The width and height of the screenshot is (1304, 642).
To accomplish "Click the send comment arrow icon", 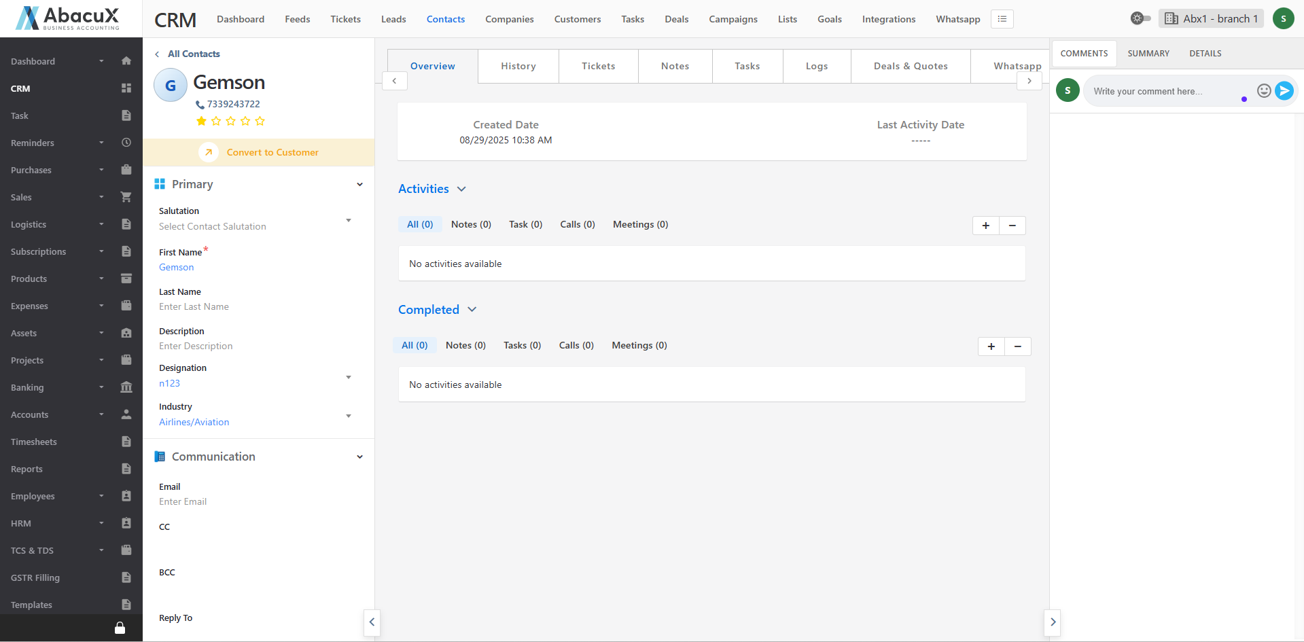I will coord(1284,90).
